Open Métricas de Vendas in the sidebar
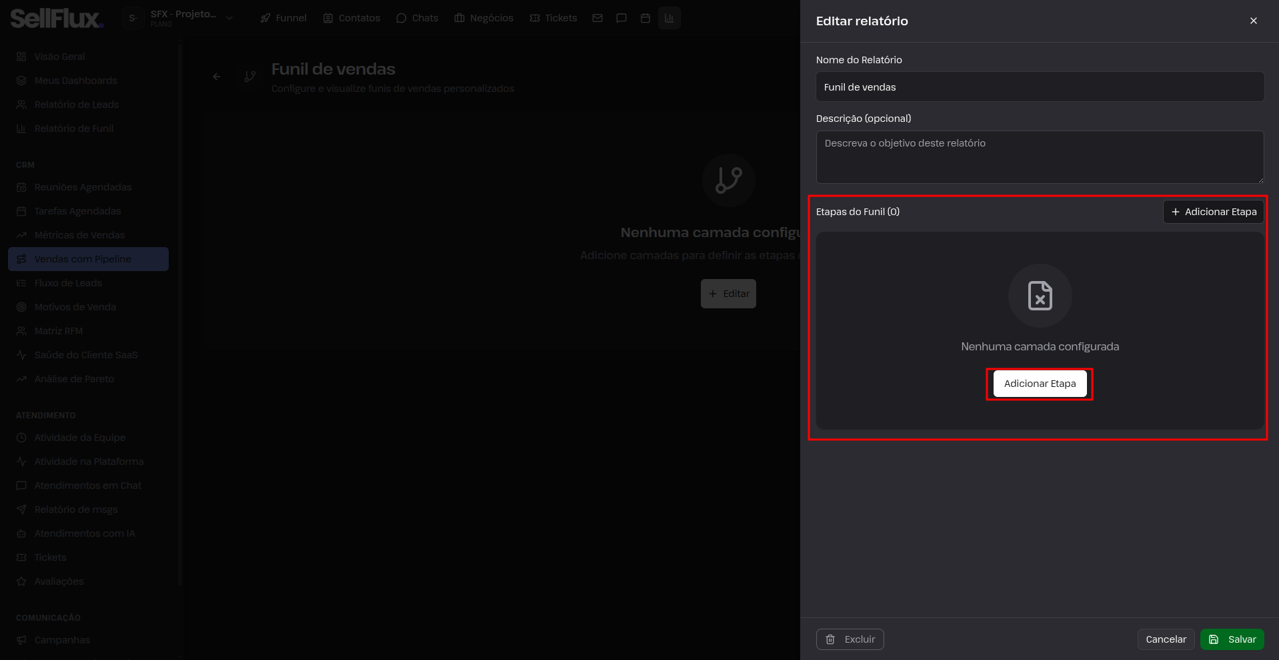This screenshot has width=1279, height=660. tap(88, 235)
